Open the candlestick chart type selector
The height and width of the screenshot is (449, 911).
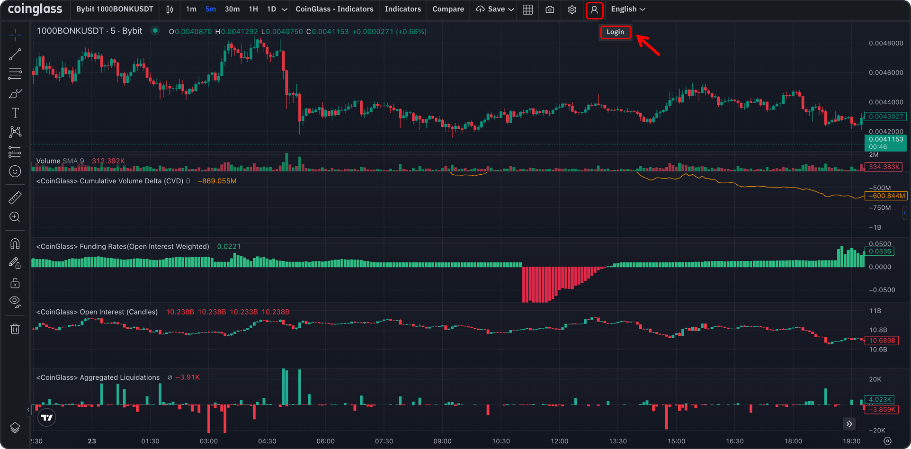click(170, 9)
